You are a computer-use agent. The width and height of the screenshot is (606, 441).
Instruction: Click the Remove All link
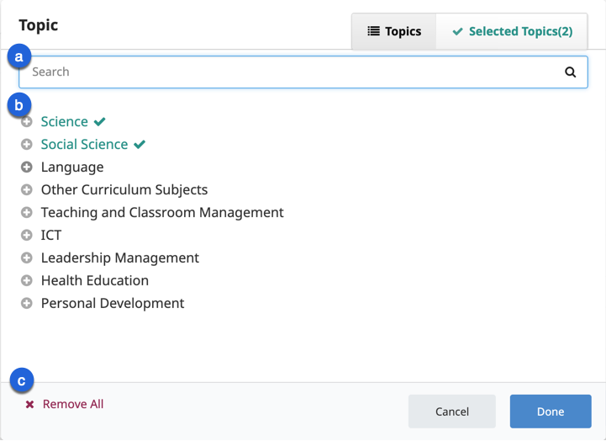coord(72,405)
